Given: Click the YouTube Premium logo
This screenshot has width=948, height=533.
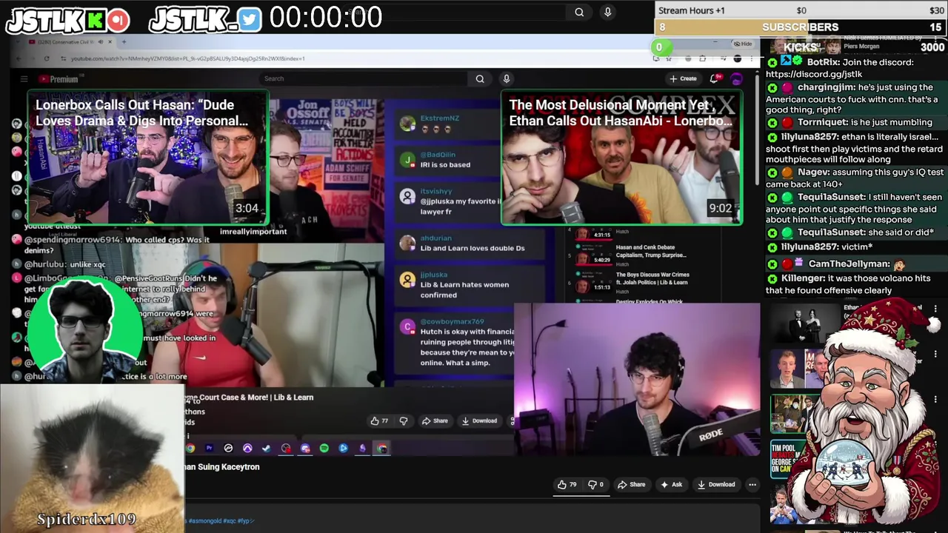Looking at the screenshot, I should point(59,79).
